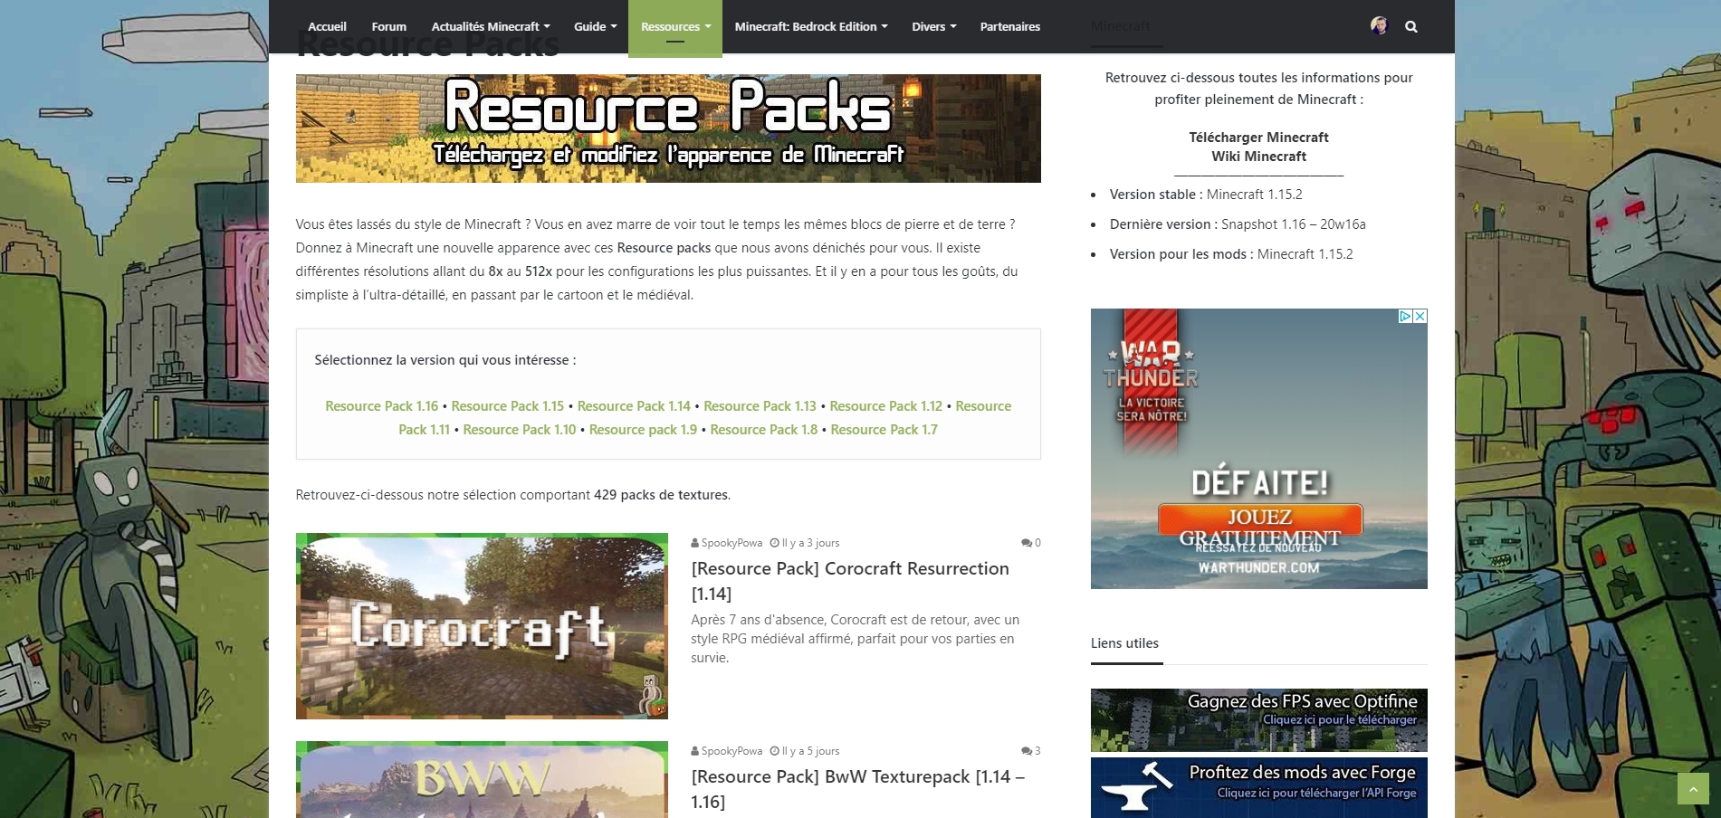The image size is (1721, 818).
Task: Click the BwW thumbnail image
Action: coord(482,780)
